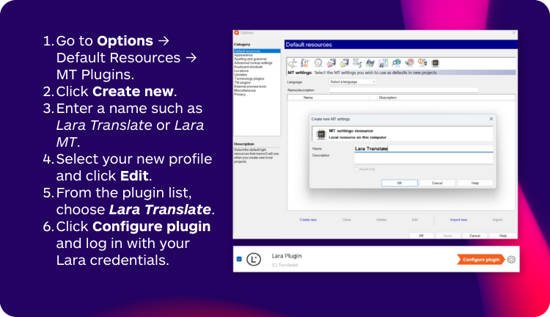Close the Create new MT settings dialog
Viewport: 550px width, 317px height.
point(491,119)
